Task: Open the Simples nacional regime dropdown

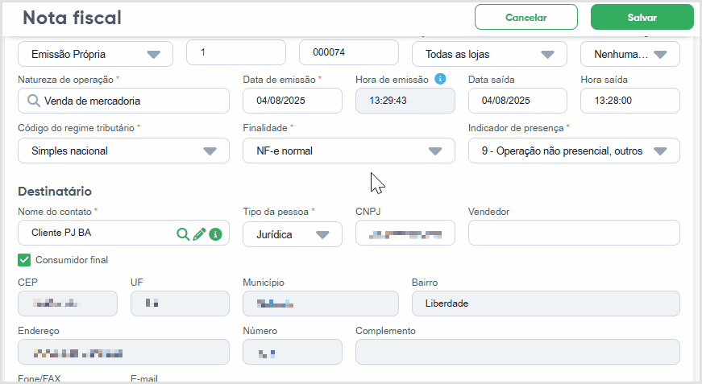Action: pyautogui.click(x=123, y=151)
